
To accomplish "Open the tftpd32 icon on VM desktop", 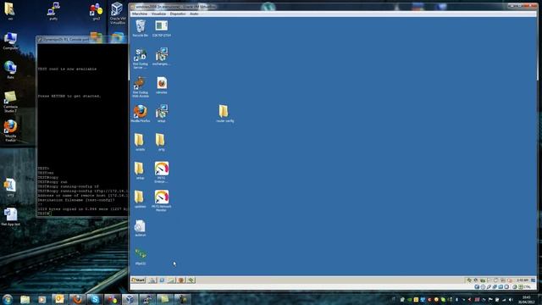I will click(141, 256).
